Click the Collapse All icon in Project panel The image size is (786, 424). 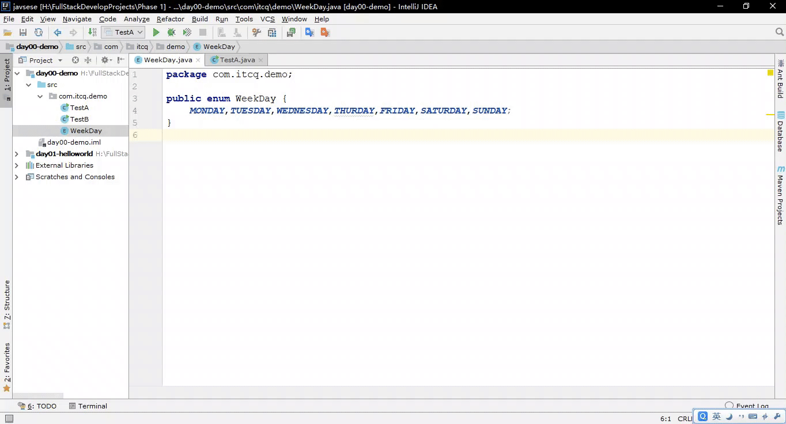click(x=88, y=60)
